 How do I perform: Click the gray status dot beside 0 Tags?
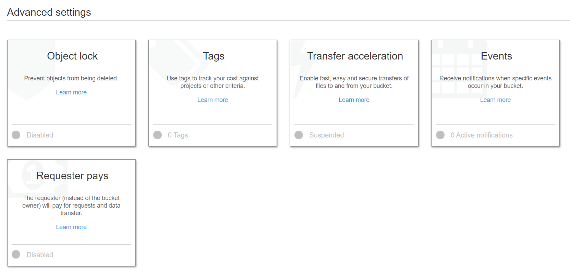[x=158, y=135]
